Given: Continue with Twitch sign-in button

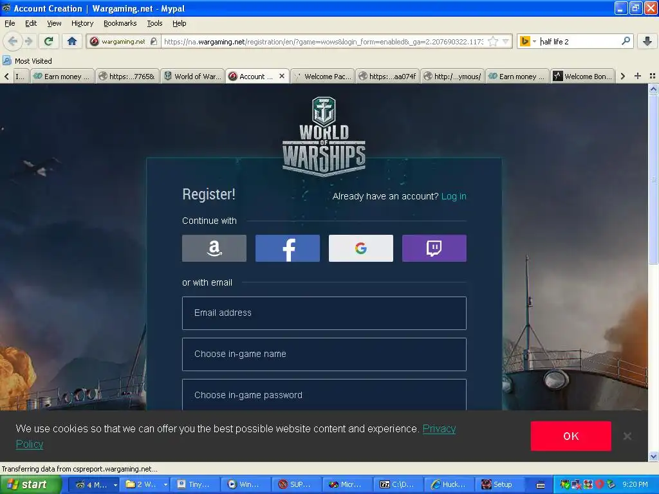Looking at the screenshot, I should [434, 248].
